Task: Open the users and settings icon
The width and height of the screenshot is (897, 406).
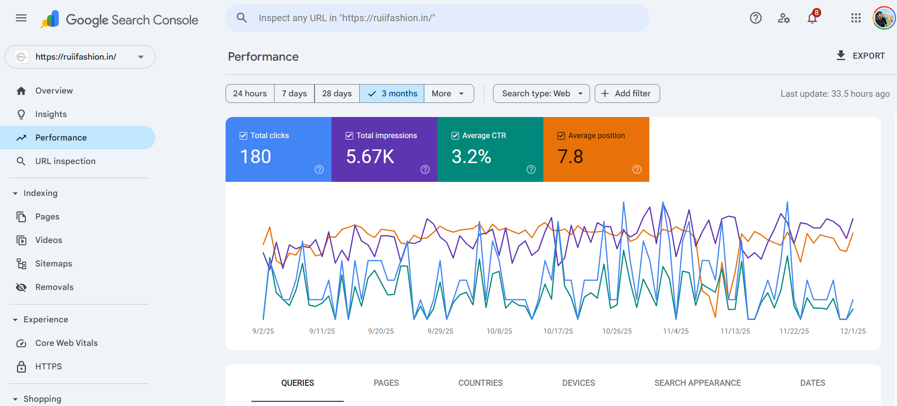Action: 784,18
